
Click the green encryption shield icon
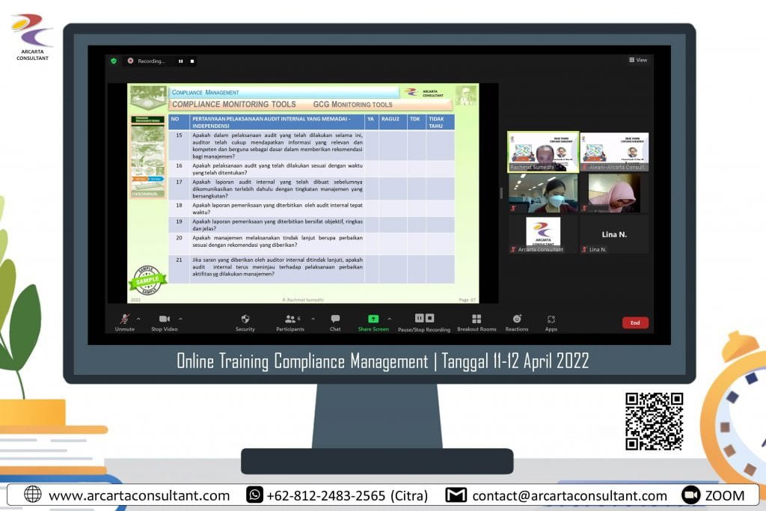114,61
